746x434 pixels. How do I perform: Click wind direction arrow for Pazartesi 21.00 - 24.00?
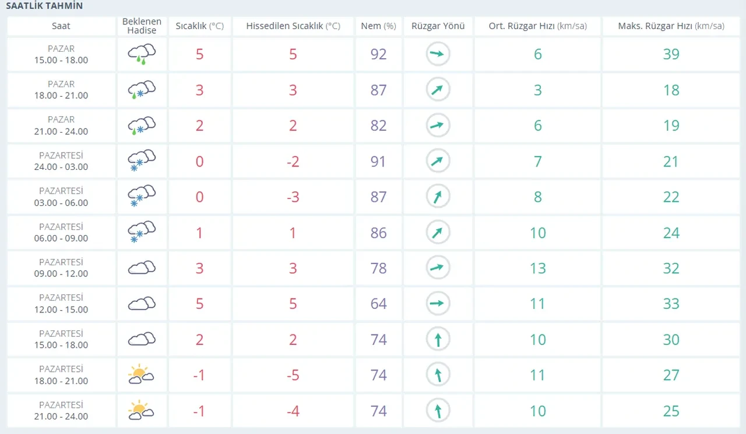pyautogui.click(x=438, y=411)
